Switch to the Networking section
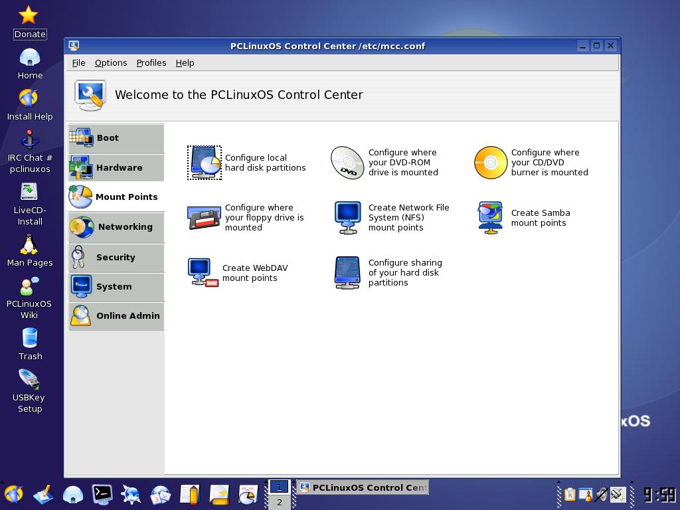Image resolution: width=680 pixels, height=510 pixels. click(116, 227)
